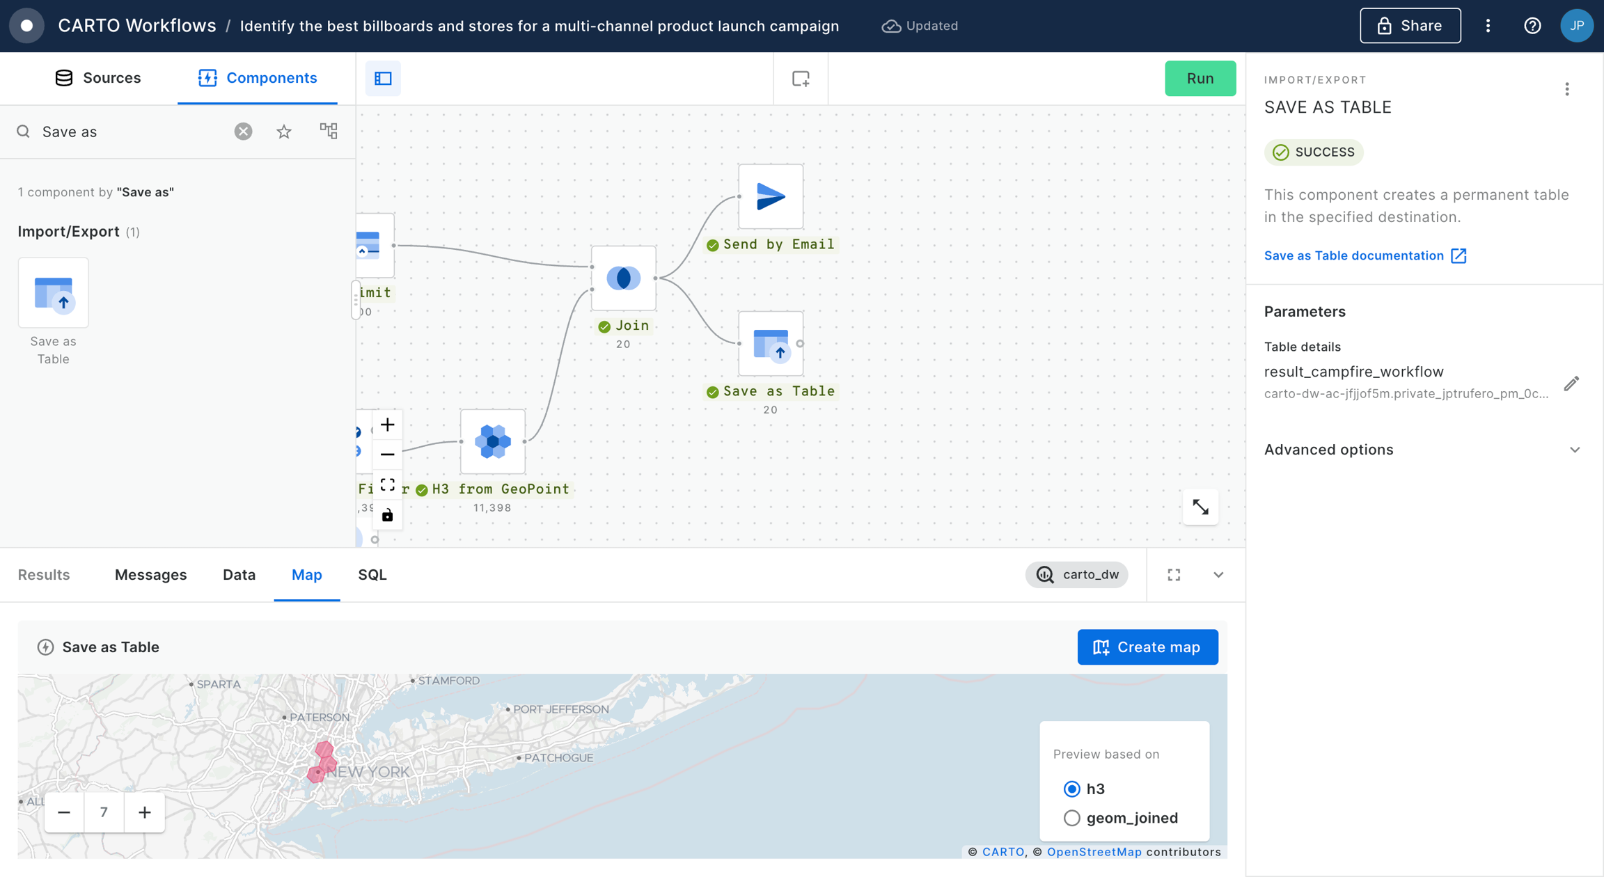Click the H3 from GeoPoint node
The image size is (1604, 877).
click(492, 441)
